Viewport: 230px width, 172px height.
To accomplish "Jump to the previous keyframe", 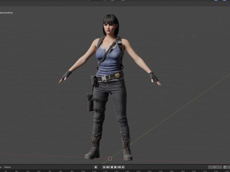I will pyautogui.click(x=108, y=167).
